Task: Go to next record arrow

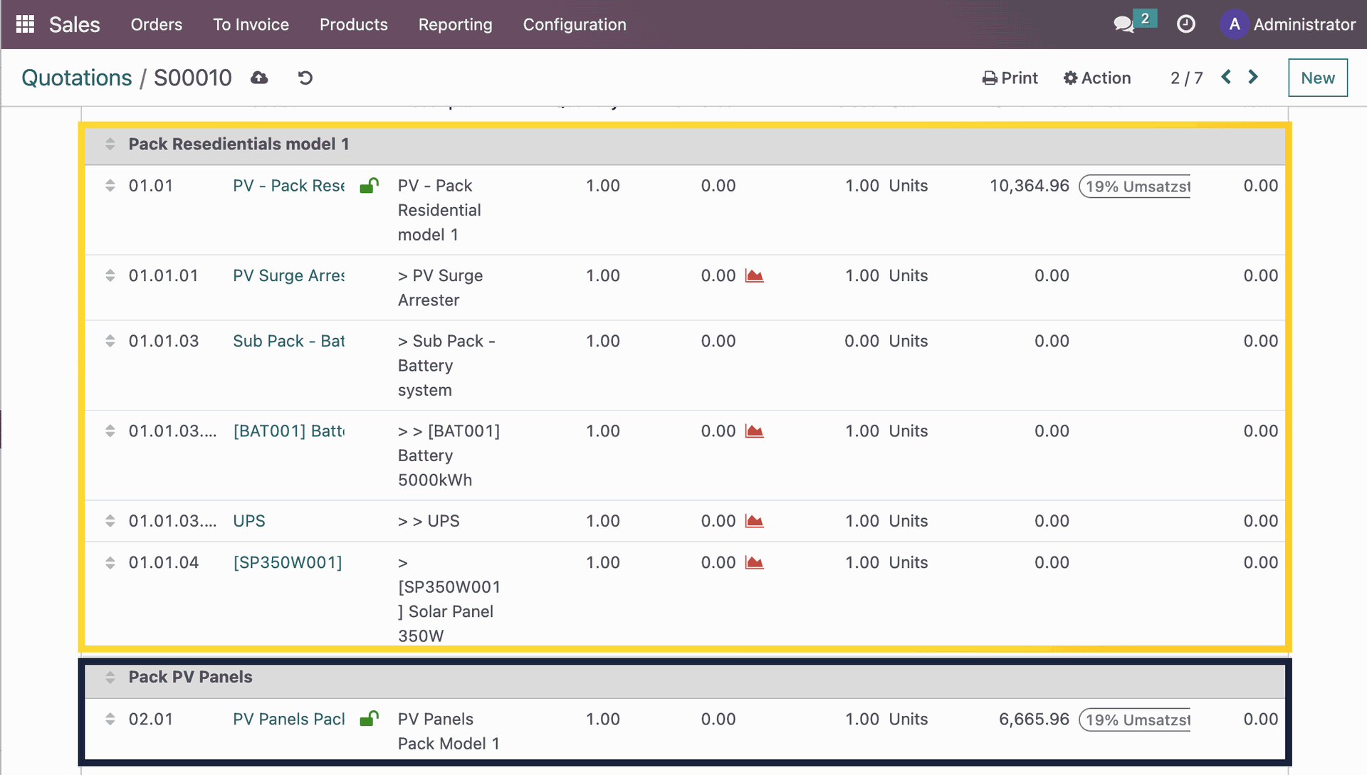Action: [x=1253, y=77]
